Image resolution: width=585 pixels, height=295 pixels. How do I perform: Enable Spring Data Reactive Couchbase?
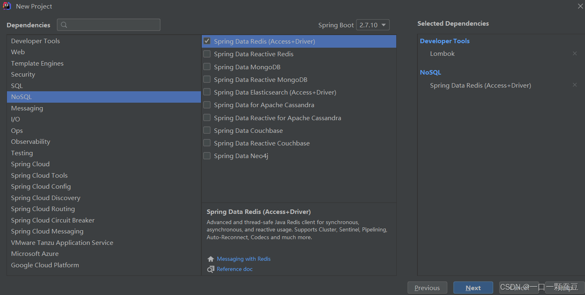207,143
